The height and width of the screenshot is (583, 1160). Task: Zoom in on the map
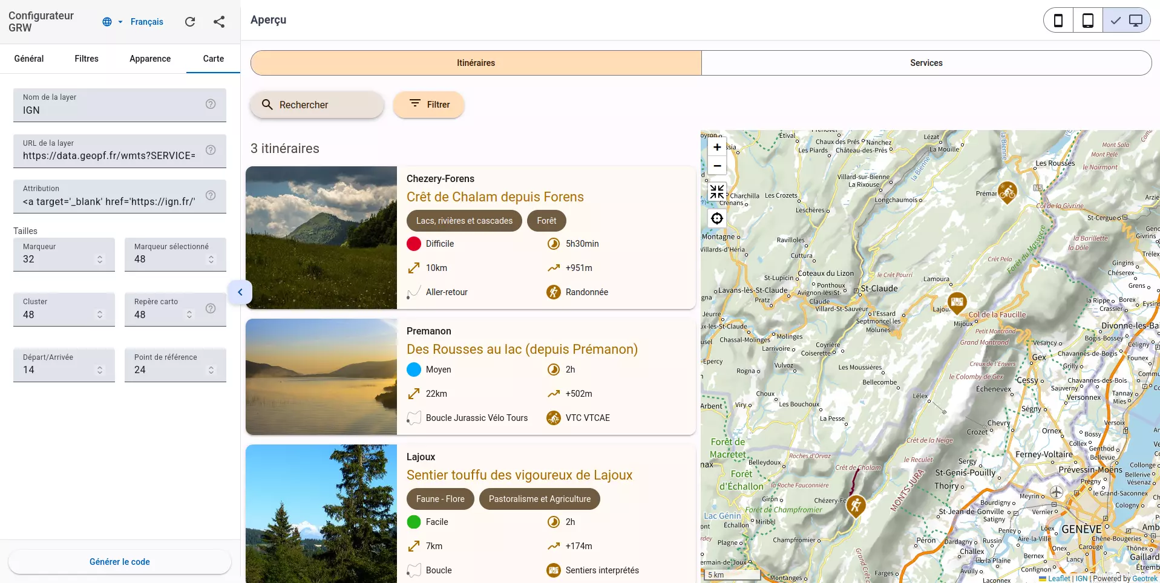[x=716, y=146]
